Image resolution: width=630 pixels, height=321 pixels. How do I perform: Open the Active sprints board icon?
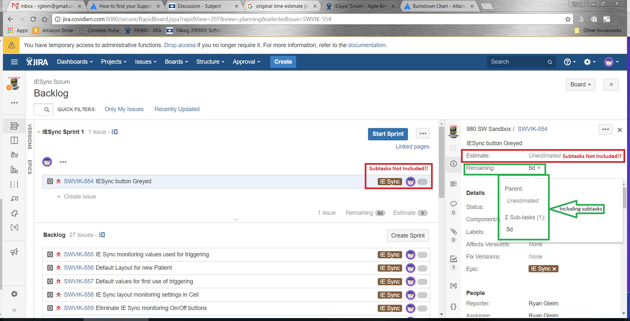(x=14, y=140)
